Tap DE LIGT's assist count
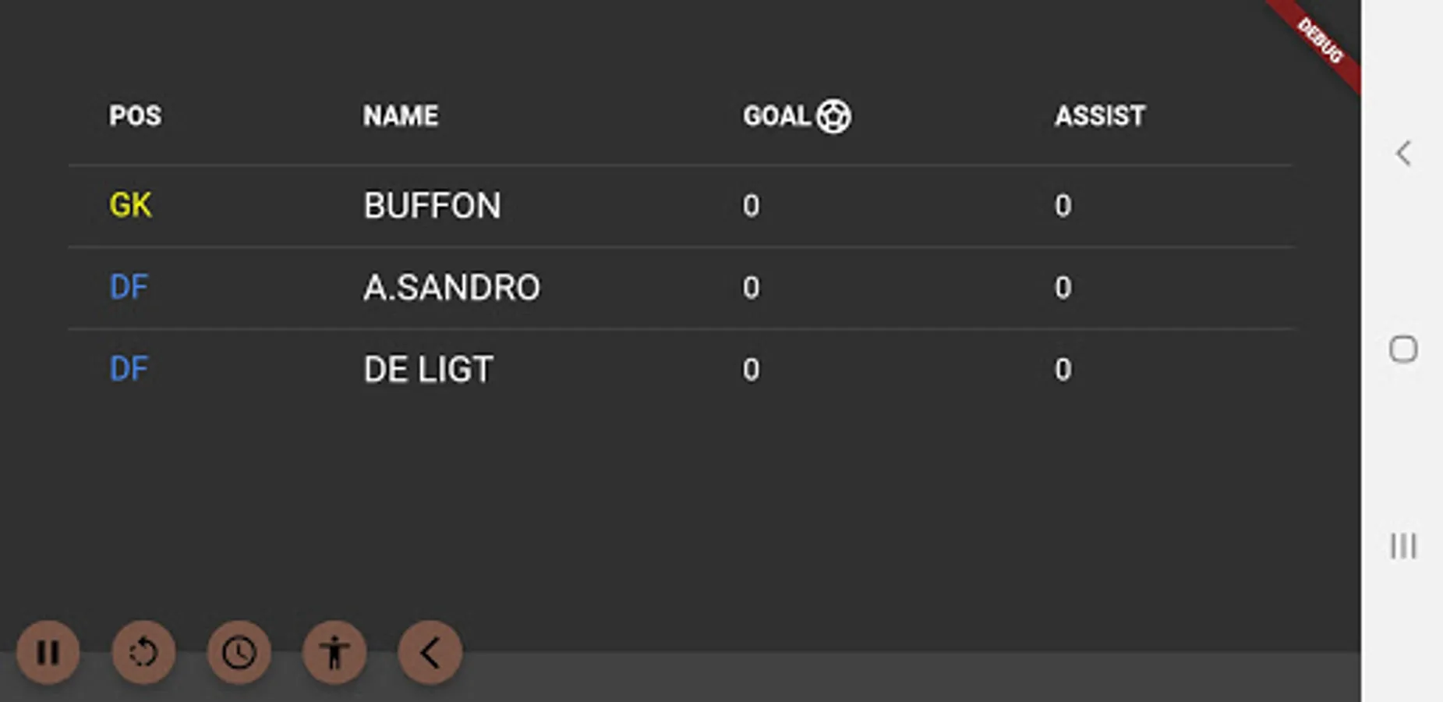This screenshot has width=1443, height=702. click(1063, 370)
